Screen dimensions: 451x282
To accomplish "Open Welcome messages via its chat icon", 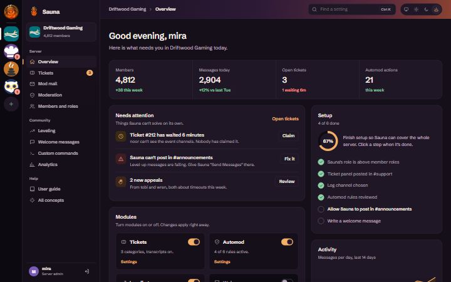I will click(x=32, y=142).
